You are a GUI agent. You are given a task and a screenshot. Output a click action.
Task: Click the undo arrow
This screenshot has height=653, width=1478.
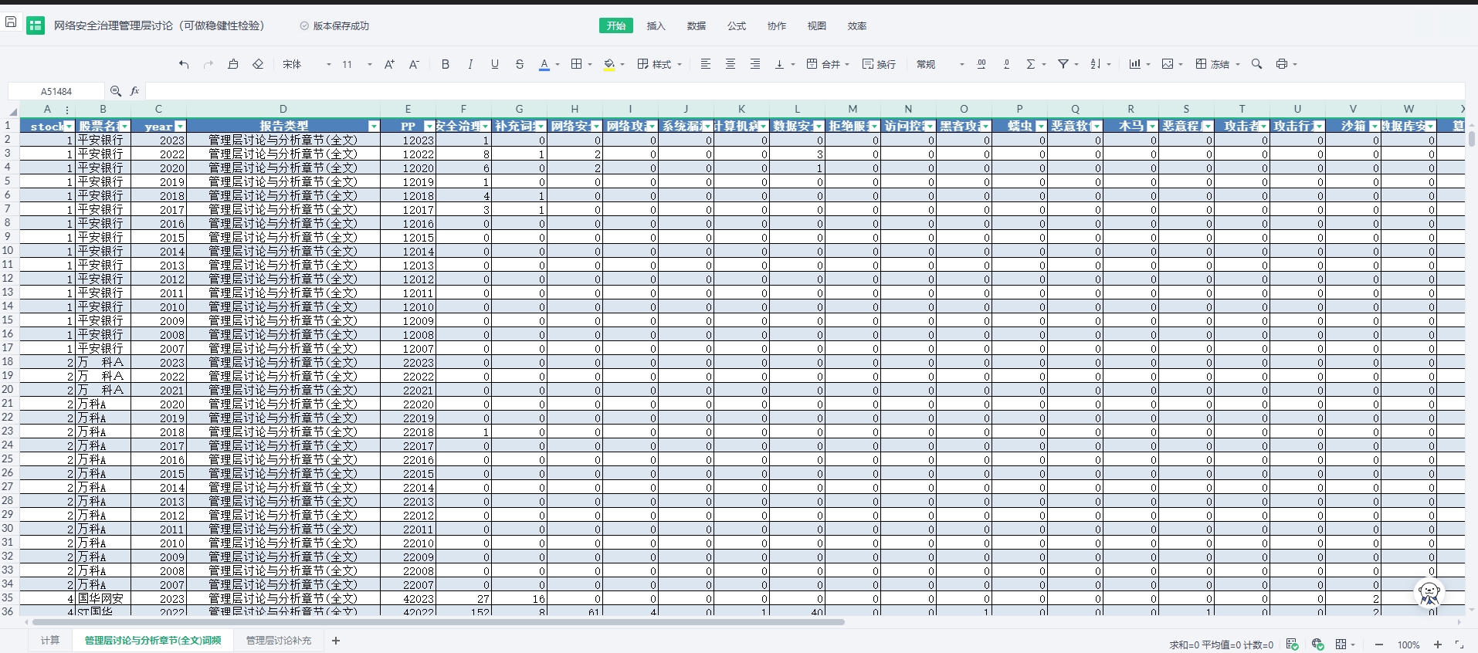click(184, 64)
